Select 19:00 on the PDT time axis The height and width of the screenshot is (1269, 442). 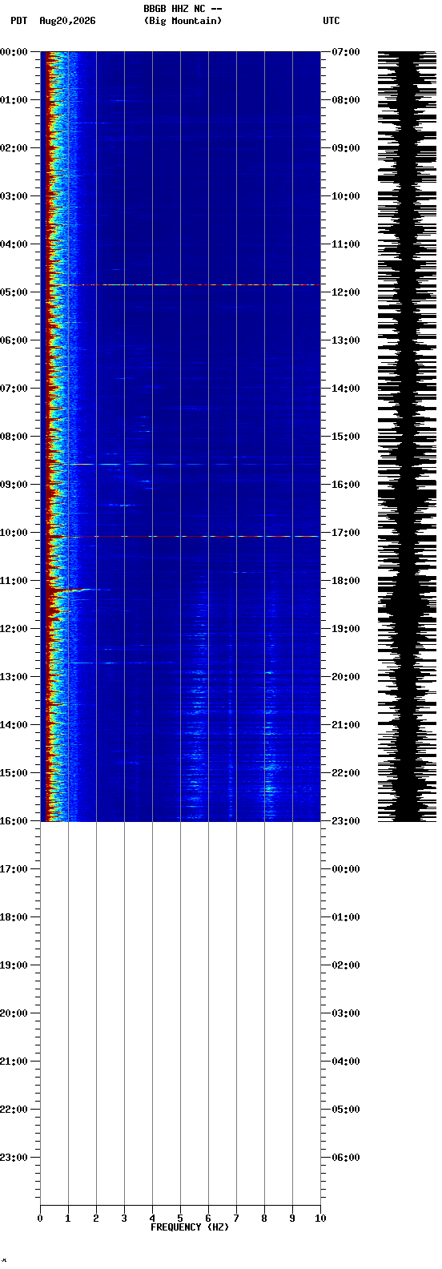click(x=14, y=965)
